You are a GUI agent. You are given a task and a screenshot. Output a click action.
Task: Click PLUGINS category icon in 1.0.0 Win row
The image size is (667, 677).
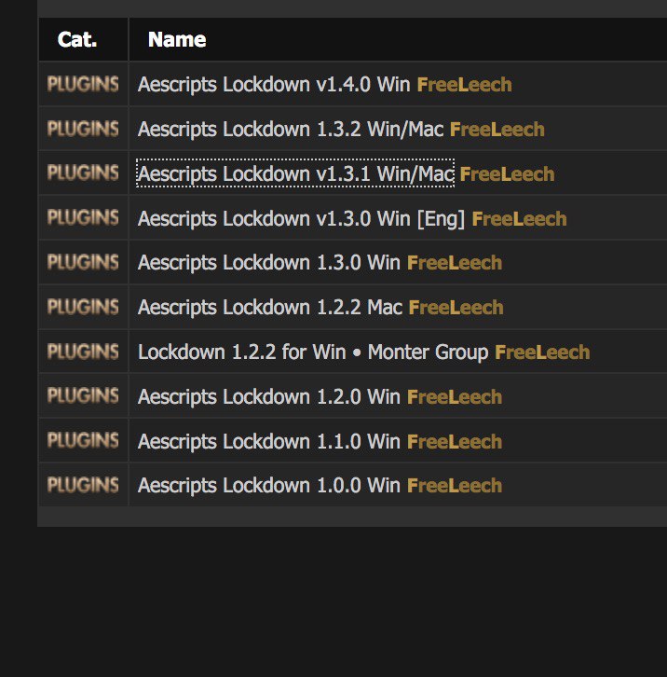[83, 485]
